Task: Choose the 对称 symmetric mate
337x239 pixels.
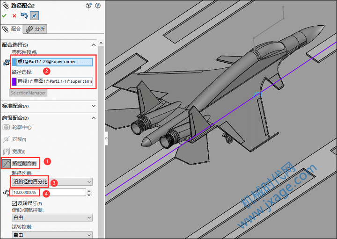Action: pos(15,139)
